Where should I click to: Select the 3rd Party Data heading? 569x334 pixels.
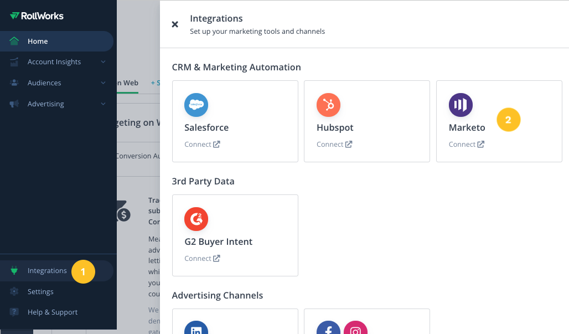pyautogui.click(x=203, y=181)
